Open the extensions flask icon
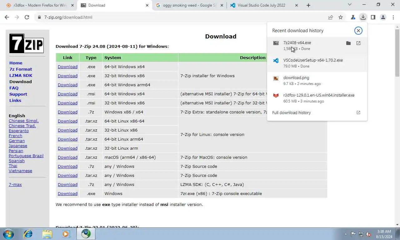This screenshot has height=240, width=400. 353,17
